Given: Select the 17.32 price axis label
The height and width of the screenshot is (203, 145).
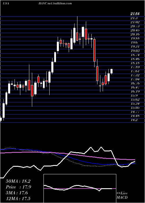Looking at the screenshot, I should pyautogui.click(x=135, y=75).
